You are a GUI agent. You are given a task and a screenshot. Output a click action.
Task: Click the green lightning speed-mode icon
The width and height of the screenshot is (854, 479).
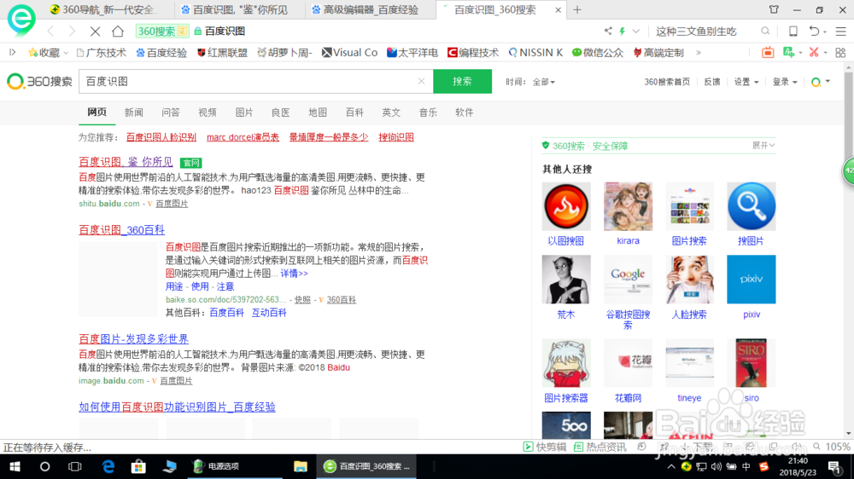click(622, 32)
